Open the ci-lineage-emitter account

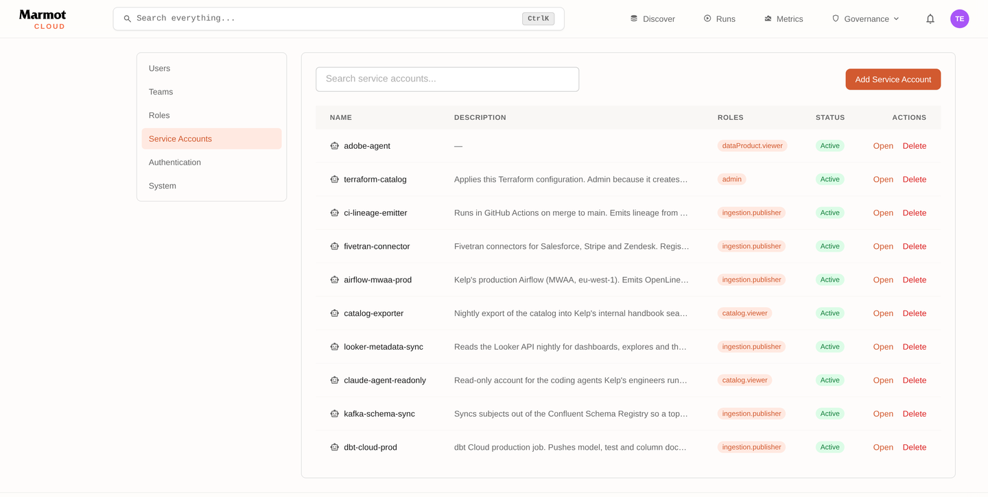click(883, 213)
